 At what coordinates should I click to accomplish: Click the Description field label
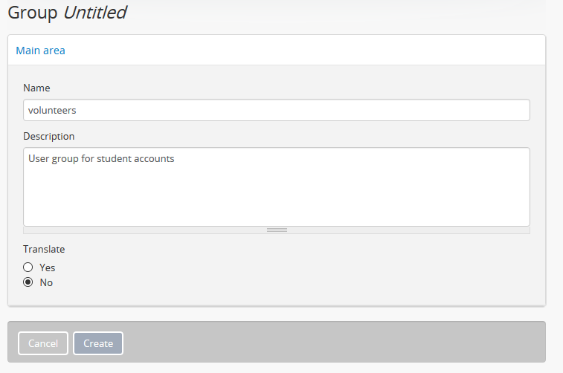click(x=49, y=137)
